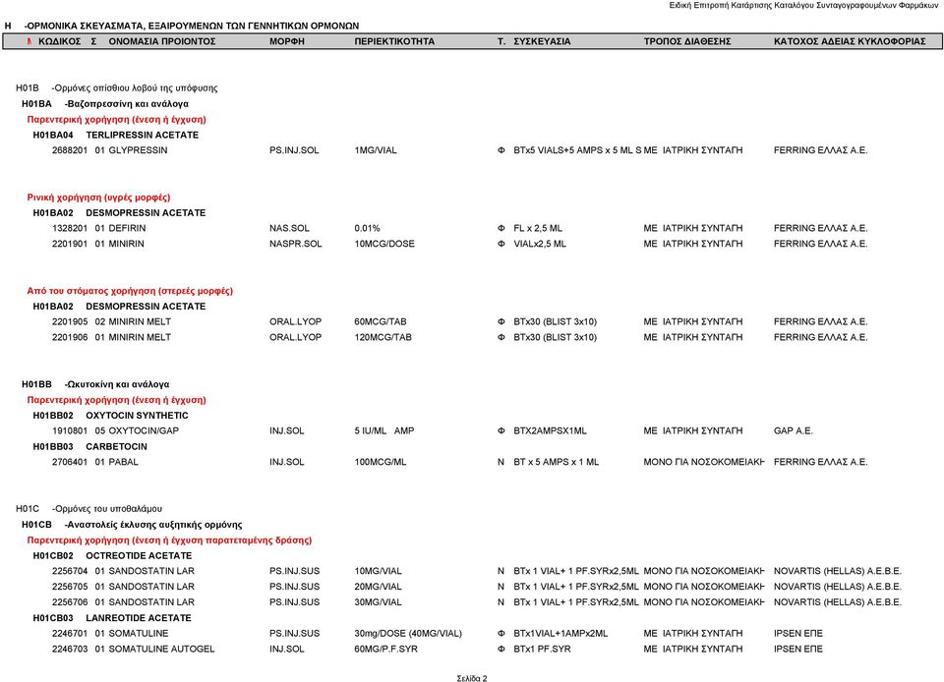The width and height of the screenshot is (944, 682).
Task: Click the 100MCG/ML strength value
Action: pyautogui.click(x=380, y=462)
